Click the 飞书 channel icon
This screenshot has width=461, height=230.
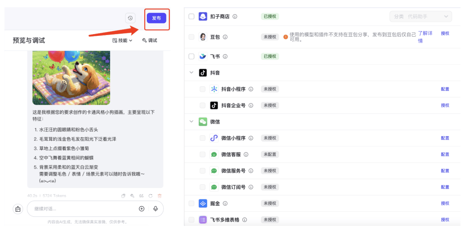tap(203, 56)
